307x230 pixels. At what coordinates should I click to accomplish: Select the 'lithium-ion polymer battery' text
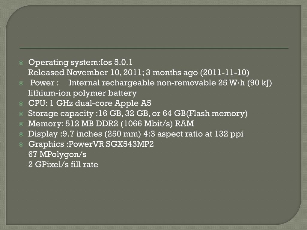pos(82,93)
